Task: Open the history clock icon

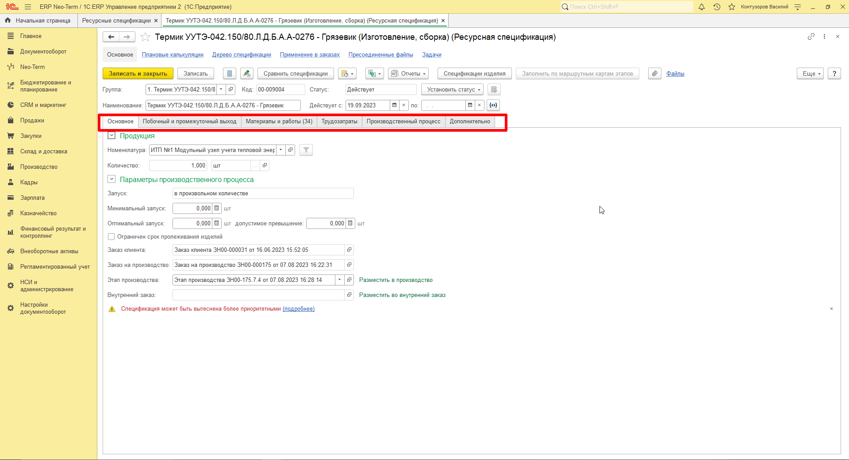Action: tap(717, 7)
